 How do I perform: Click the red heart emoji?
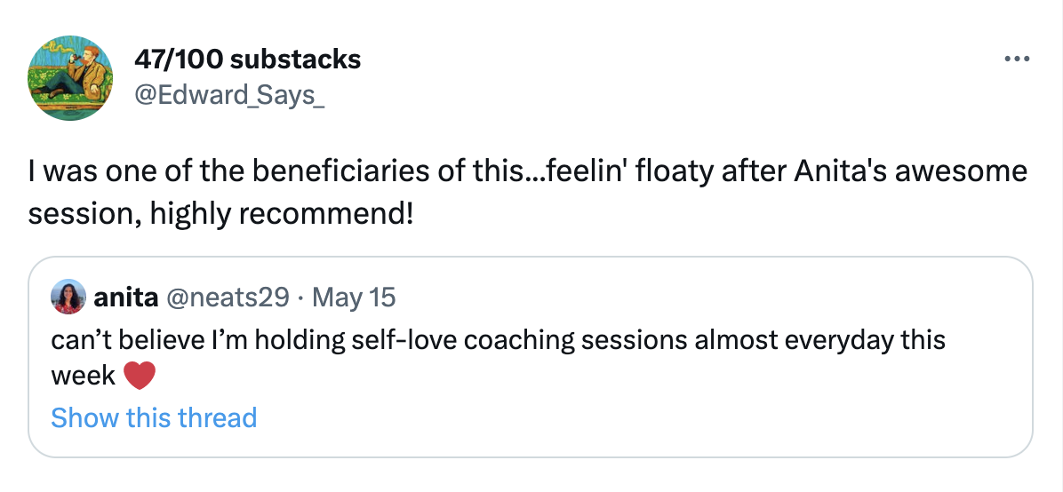[140, 376]
